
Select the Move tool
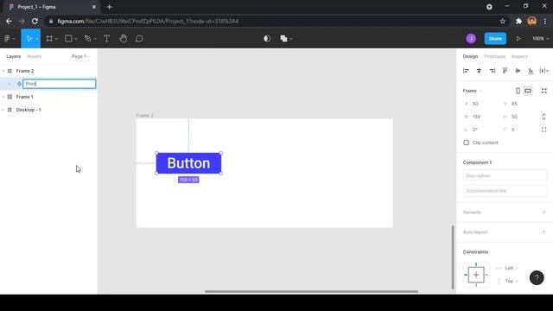point(29,38)
